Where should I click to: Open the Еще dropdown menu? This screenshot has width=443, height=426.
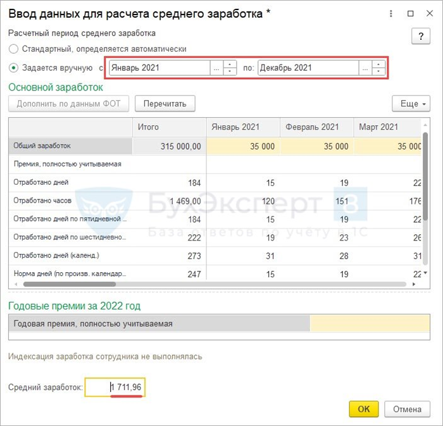tap(411, 104)
